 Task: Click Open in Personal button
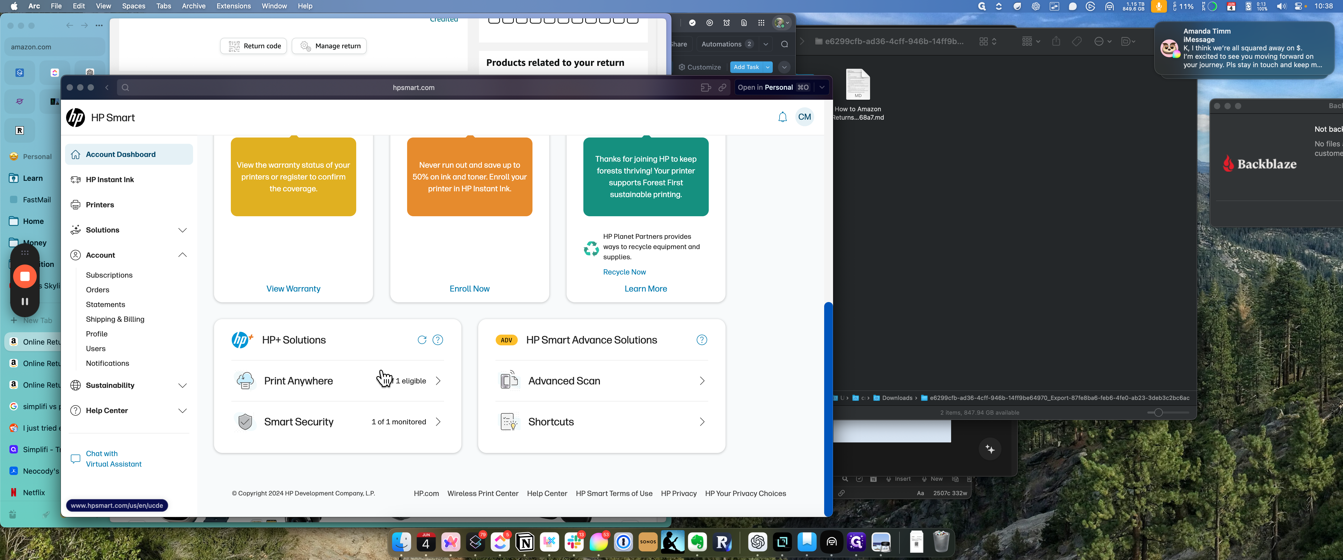click(x=773, y=88)
